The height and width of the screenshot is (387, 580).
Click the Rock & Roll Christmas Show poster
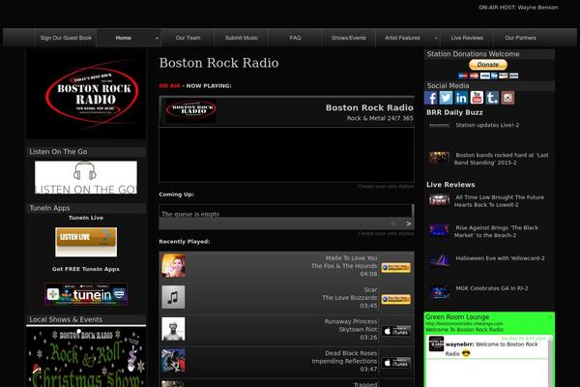tap(86, 357)
